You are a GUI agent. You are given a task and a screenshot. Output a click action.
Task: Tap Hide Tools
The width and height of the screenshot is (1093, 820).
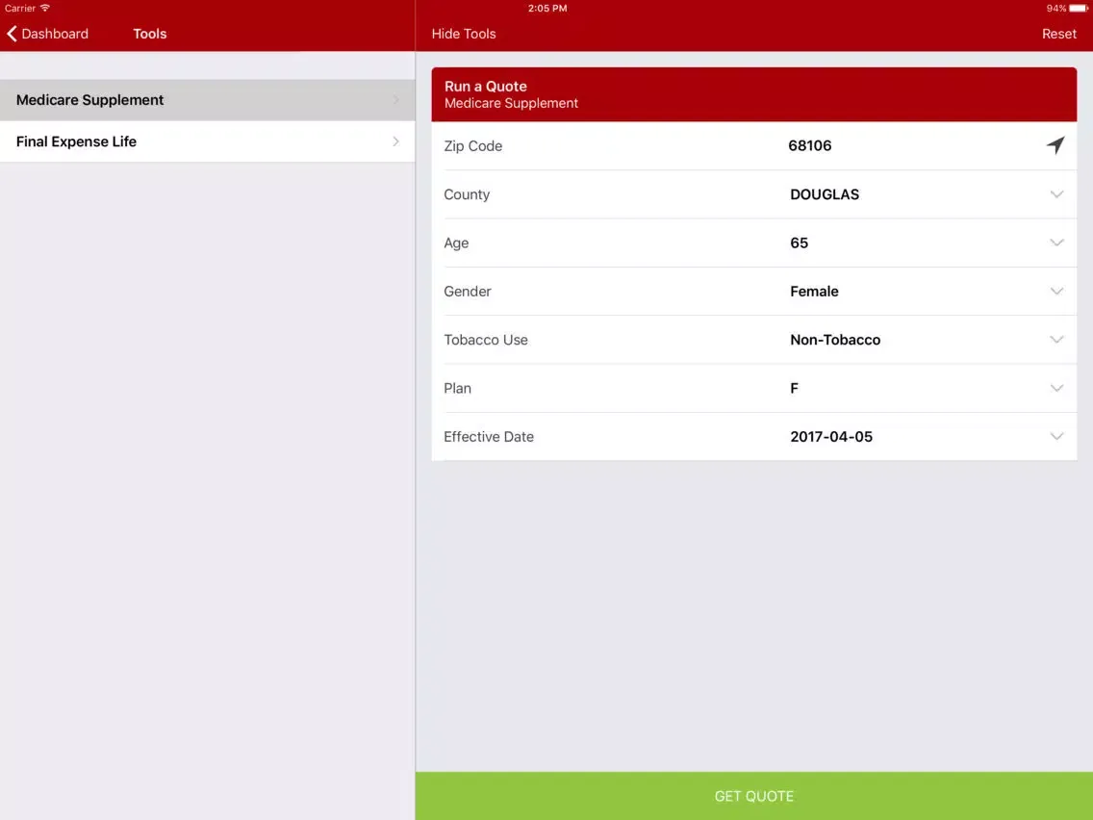click(464, 34)
